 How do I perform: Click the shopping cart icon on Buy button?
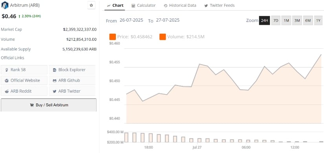pos(32,105)
